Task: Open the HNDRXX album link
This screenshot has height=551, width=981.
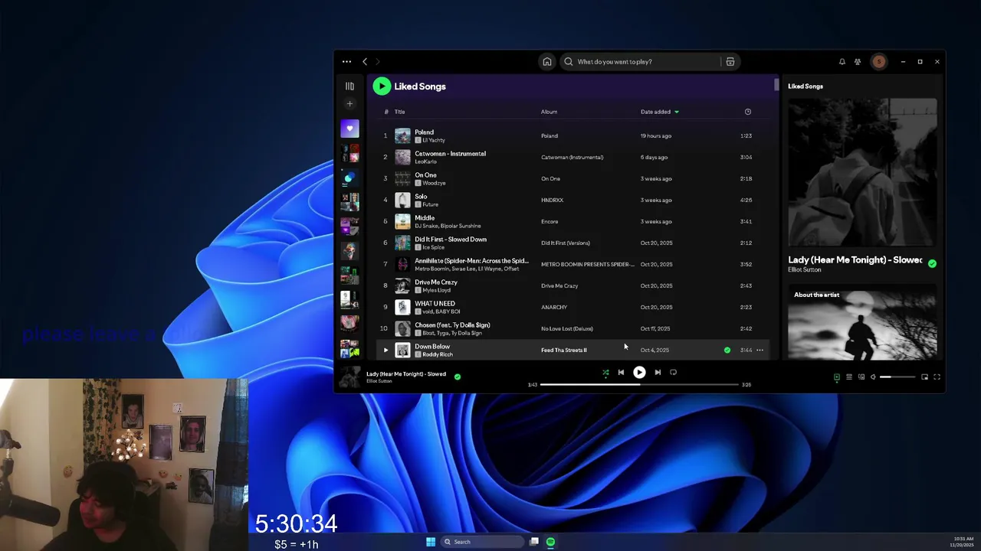Action: (552, 200)
